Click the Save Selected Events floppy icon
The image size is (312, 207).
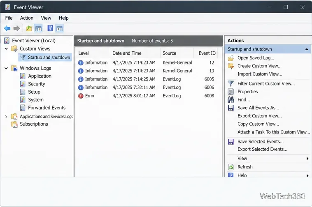231,142
